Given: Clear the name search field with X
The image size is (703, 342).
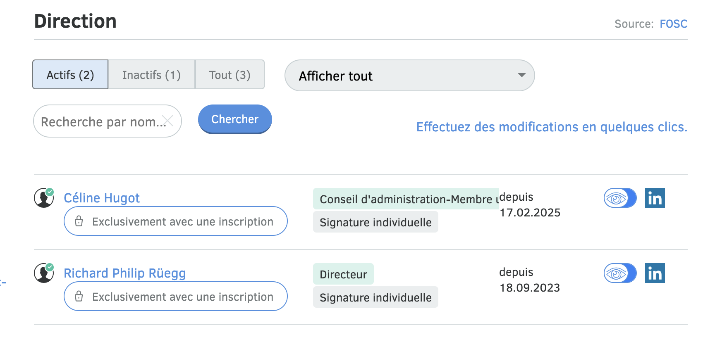Looking at the screenshot, I should tap(167, 121).
